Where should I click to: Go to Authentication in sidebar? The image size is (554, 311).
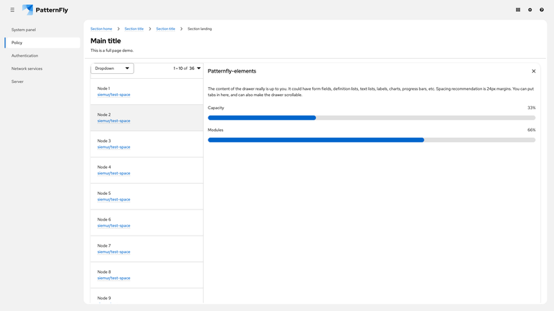pos(25,55)
